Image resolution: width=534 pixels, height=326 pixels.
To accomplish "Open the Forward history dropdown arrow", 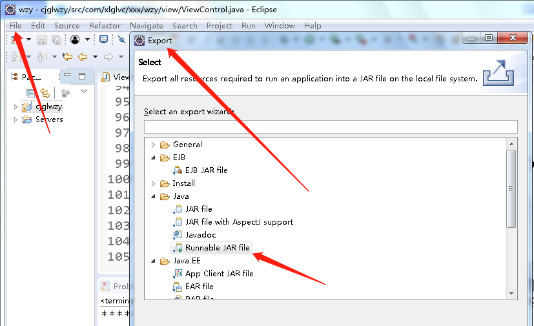I will (121, 57).
